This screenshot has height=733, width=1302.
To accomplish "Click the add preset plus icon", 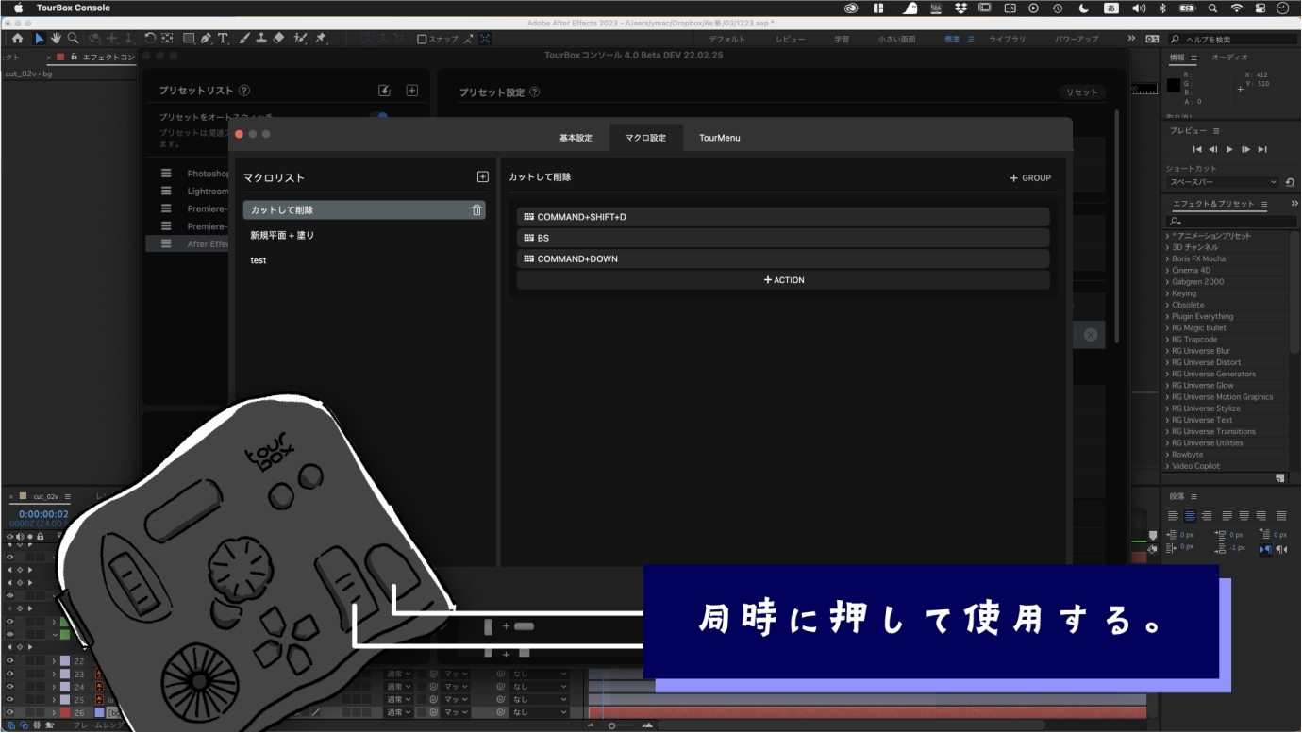I will click(x=411, y=91).
